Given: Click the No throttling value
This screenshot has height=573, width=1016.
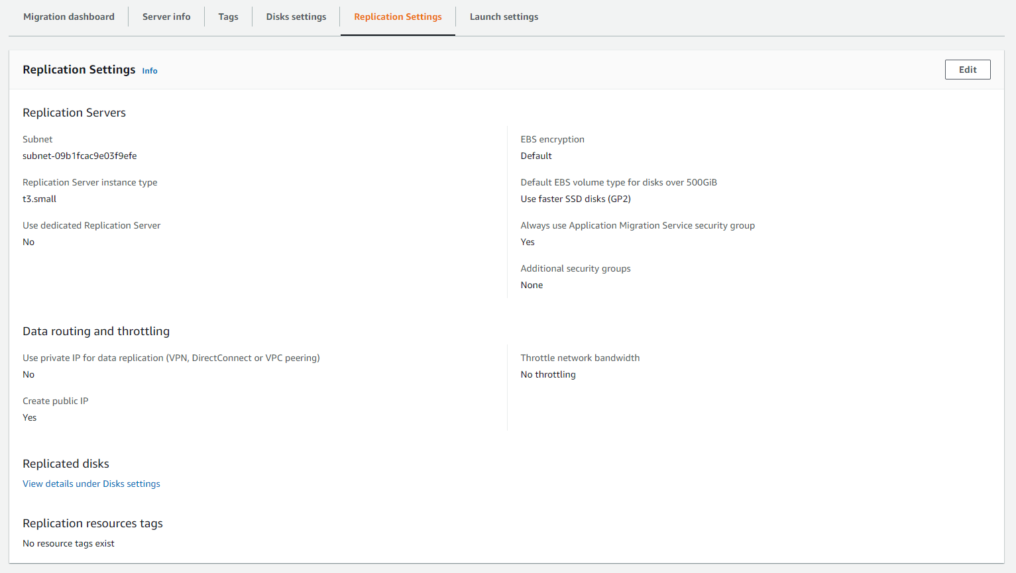Looking at the screenshot, I should pyautogui.click(x=548, y=374).
